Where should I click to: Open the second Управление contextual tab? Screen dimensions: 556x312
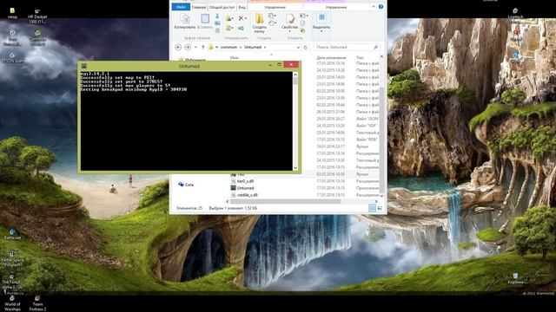[x=335, y=7]
